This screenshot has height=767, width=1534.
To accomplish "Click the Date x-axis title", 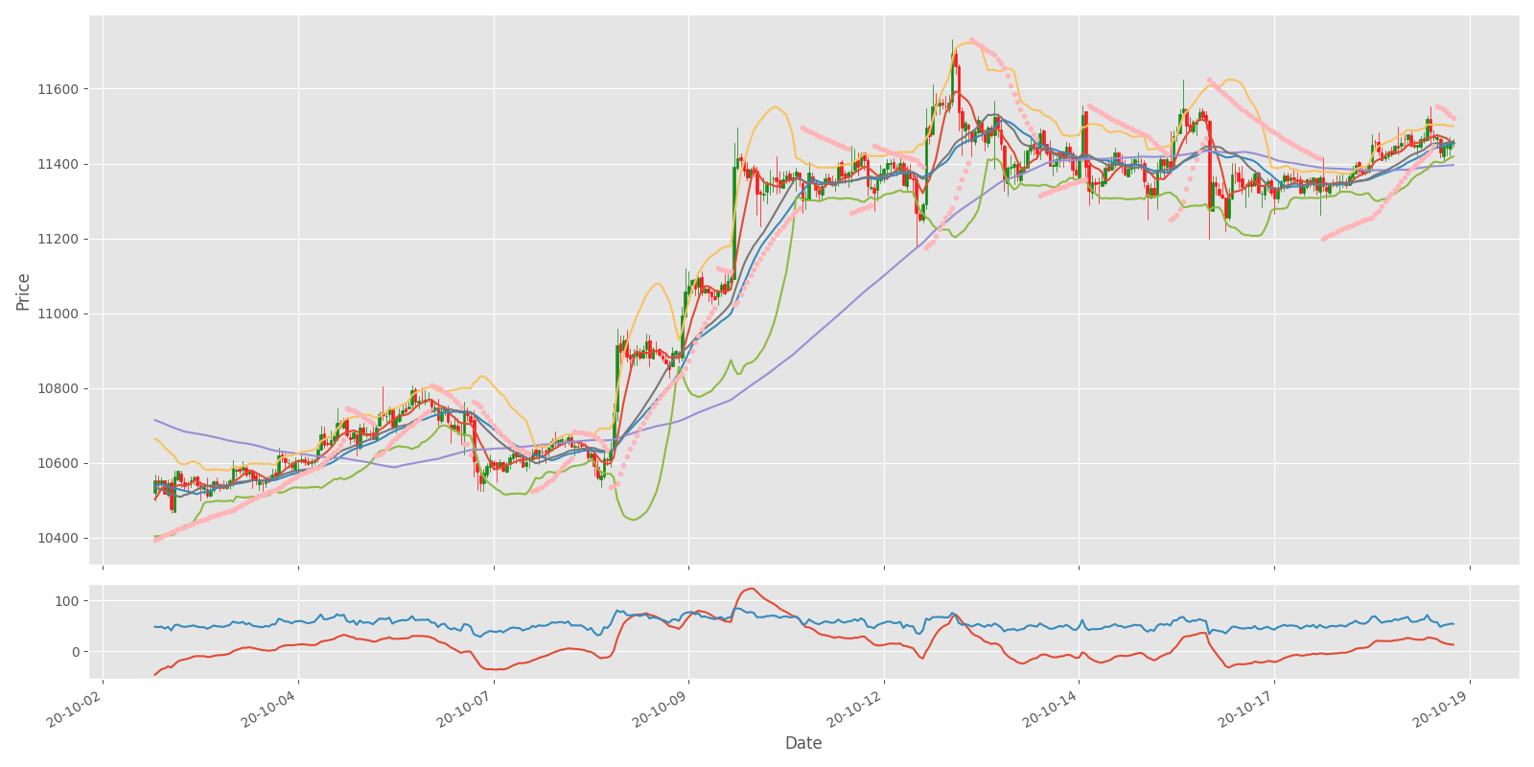I will tap(803, 743).
